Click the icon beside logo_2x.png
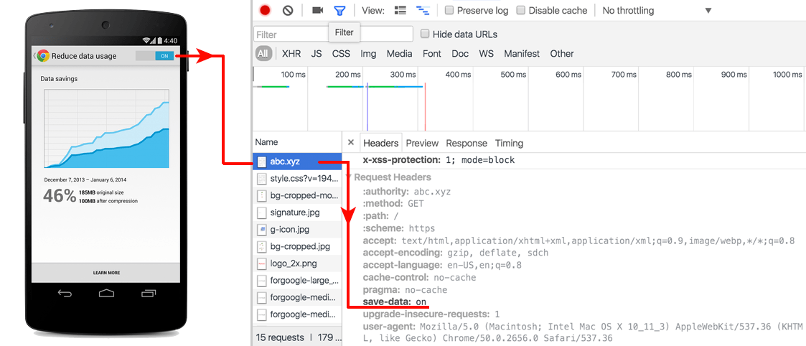 tap(262, 263)
